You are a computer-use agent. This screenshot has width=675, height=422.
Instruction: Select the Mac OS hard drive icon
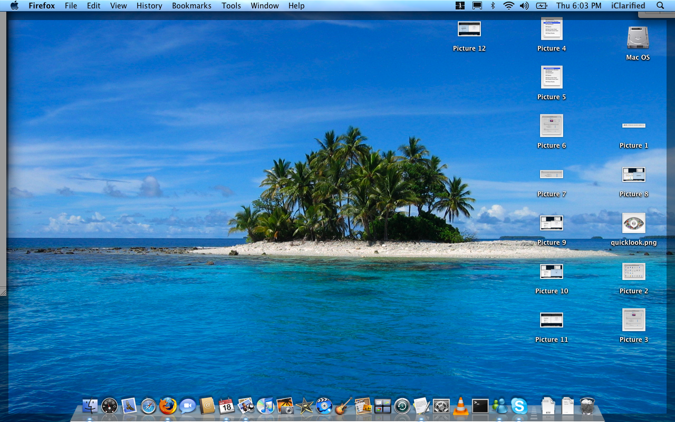(x=638, y=38)
